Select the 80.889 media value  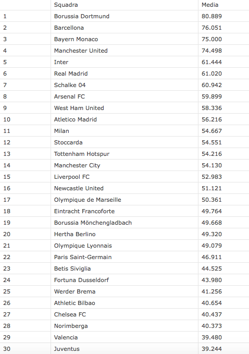pos(211,16)
